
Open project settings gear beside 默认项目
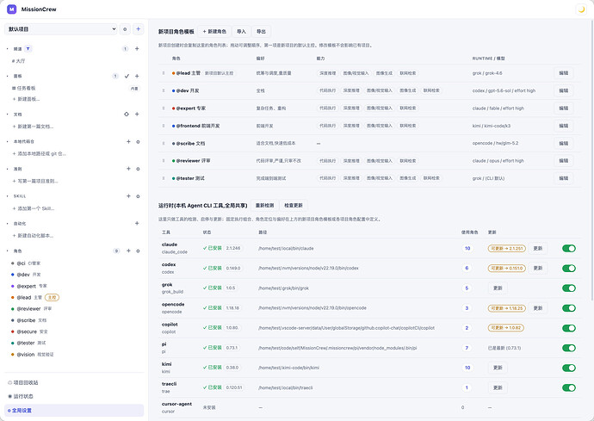coord(125,29)
